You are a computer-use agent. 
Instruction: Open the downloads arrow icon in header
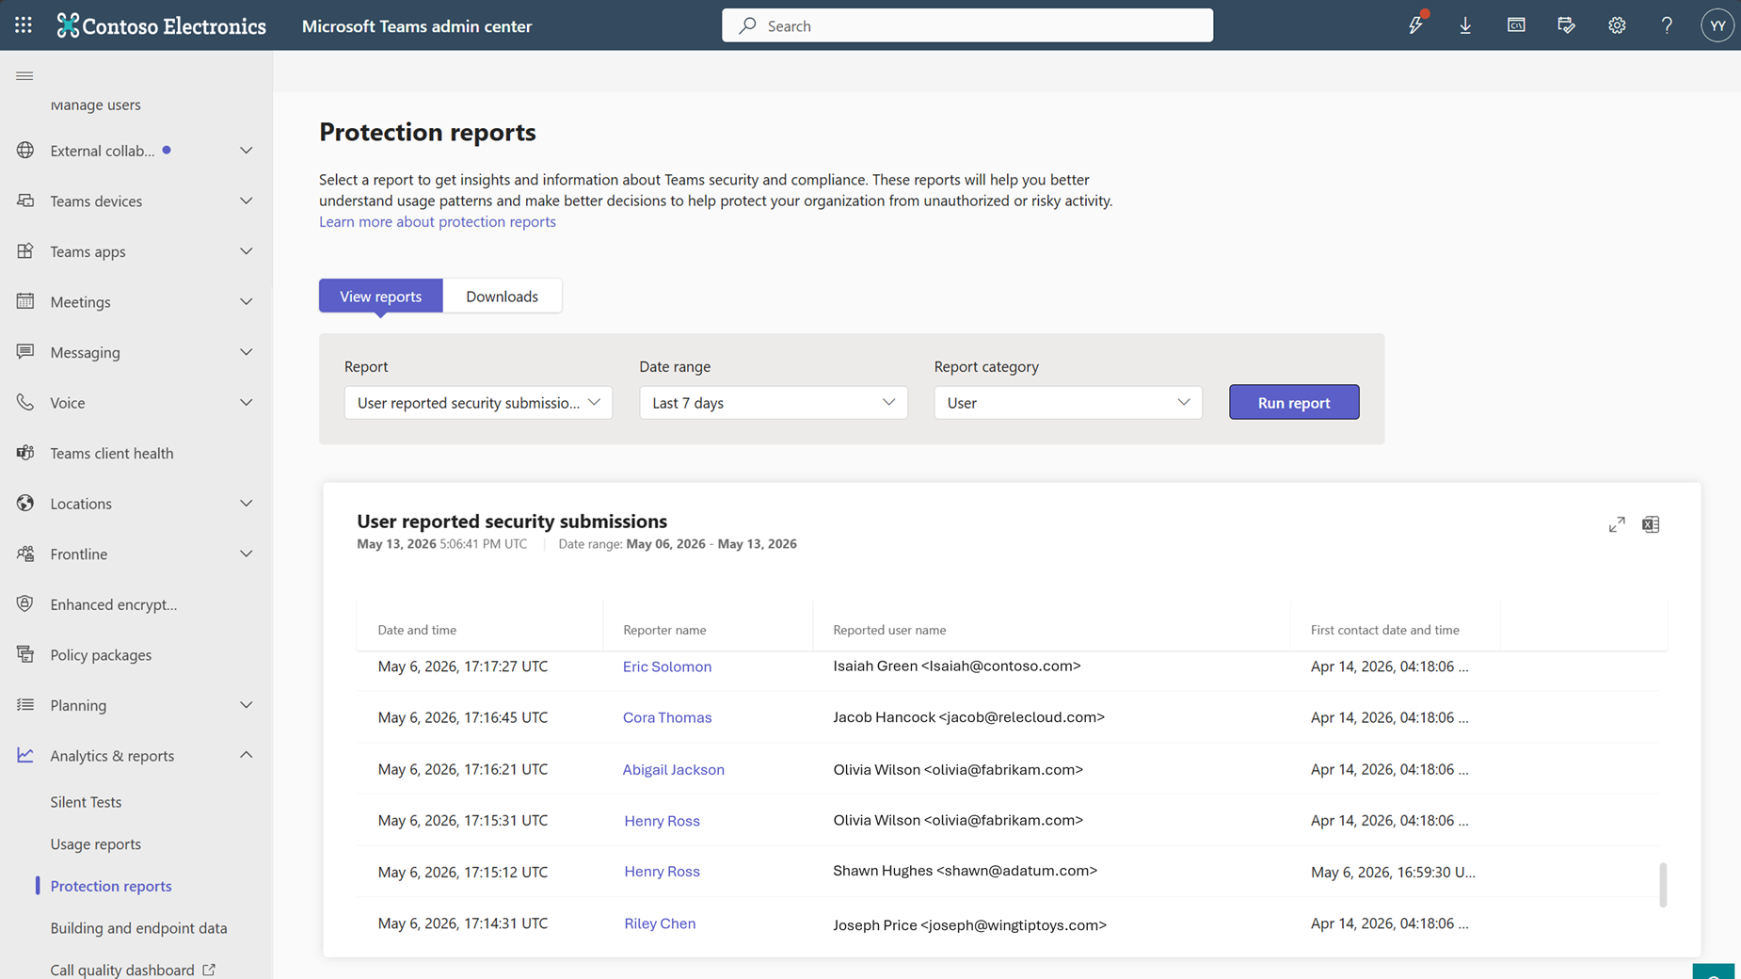pyautogui.click(x=1465, y=25)
